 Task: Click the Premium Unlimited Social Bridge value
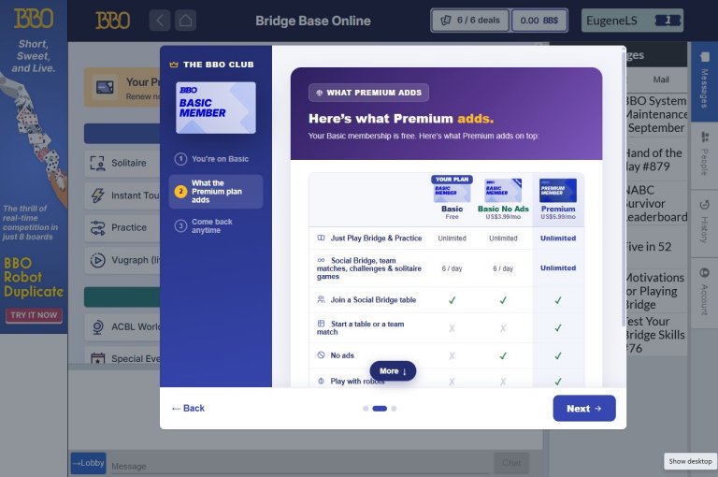[x=558, y=268]
